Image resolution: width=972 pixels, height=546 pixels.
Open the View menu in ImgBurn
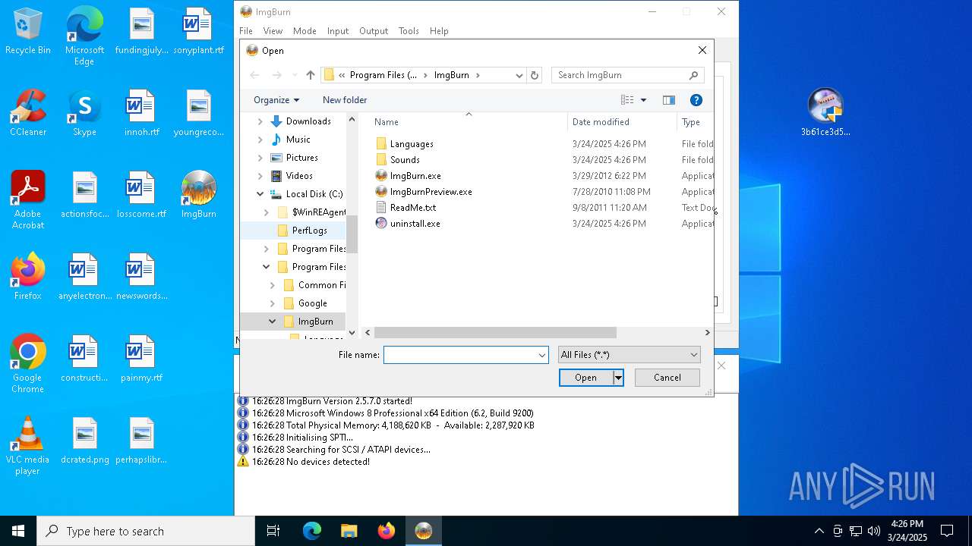coord(273,31)
